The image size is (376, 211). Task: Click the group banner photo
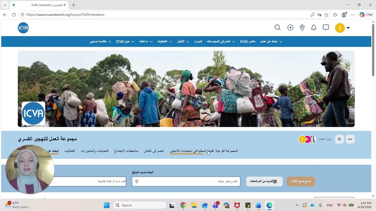coord(186,89)
